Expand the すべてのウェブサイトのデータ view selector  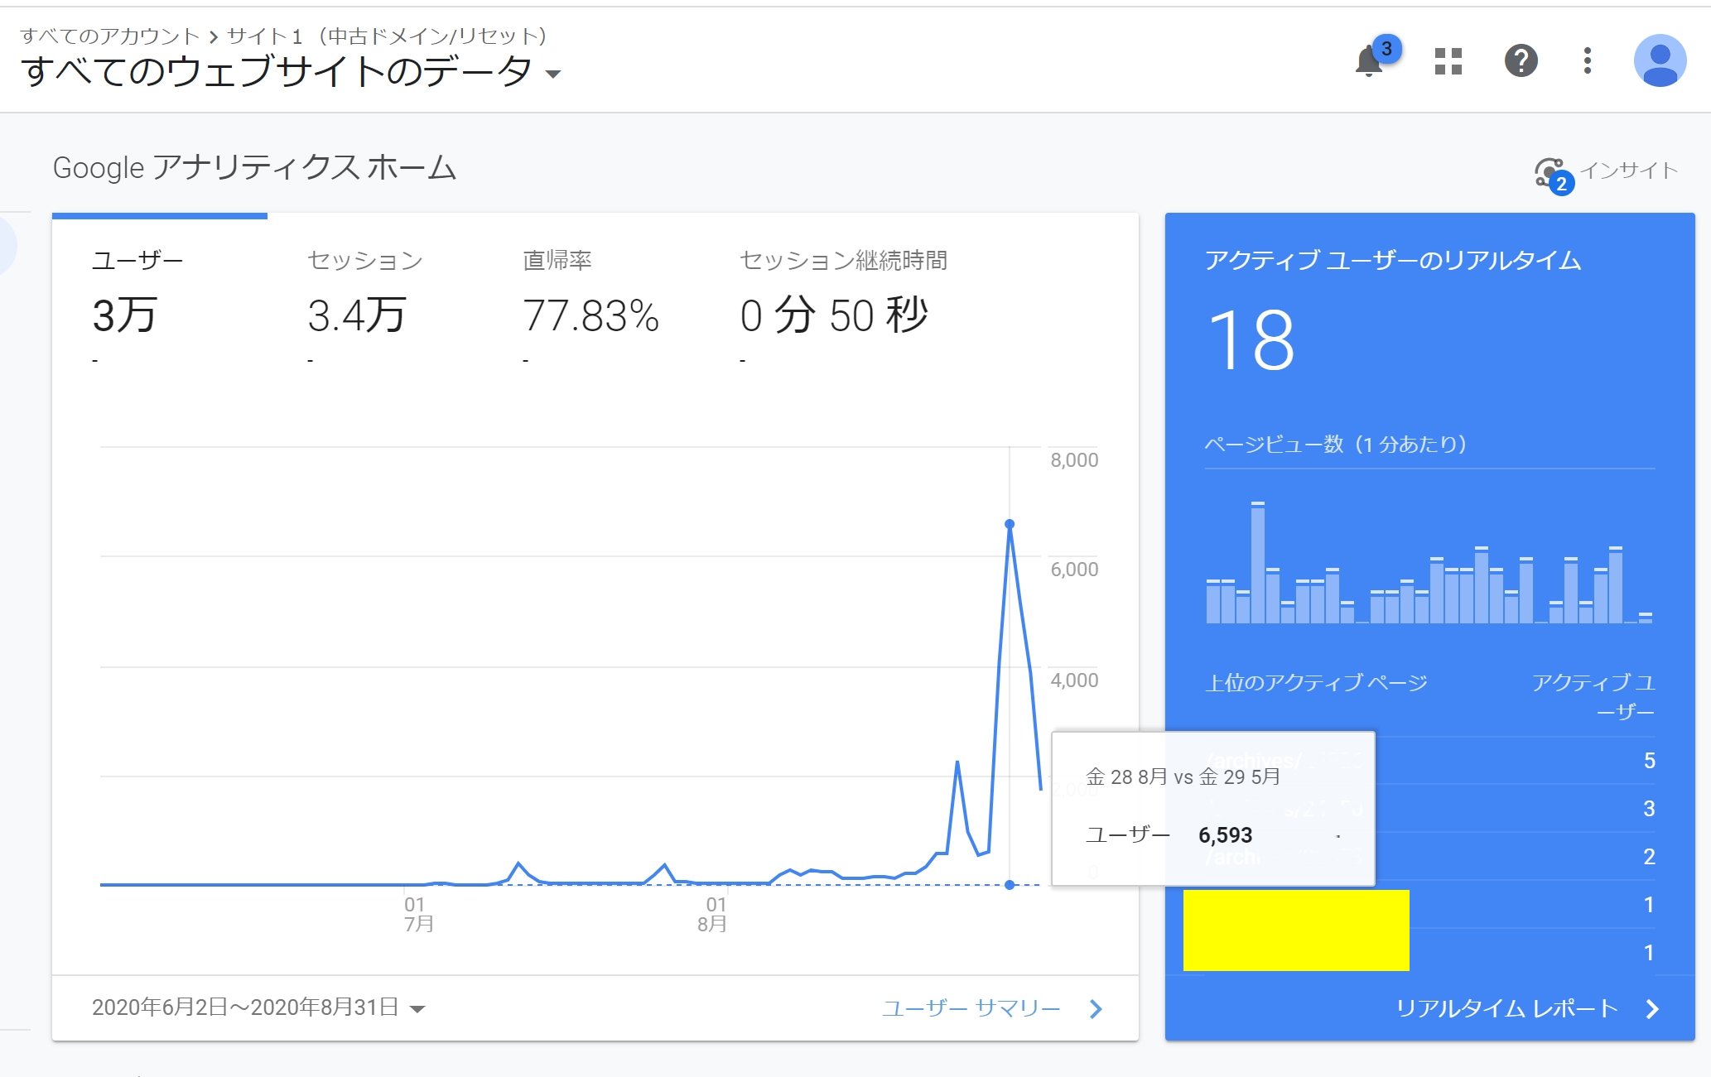pos(553,75)
